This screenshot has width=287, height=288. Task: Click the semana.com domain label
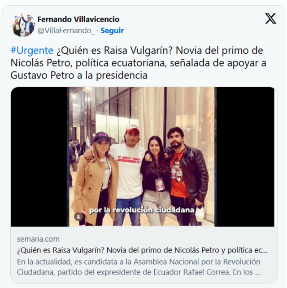[x=38, y=239]
